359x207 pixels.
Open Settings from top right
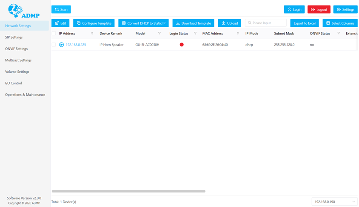click(x=345, y=9)
